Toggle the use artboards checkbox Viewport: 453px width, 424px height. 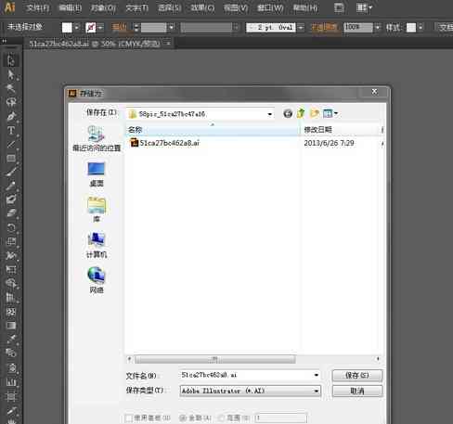128,418
